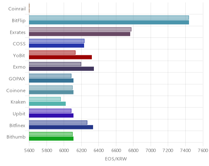Click the light mauve Exrates bar
Image resolution: width=209 pixels, height=166 pixels.
pos(80,29)
